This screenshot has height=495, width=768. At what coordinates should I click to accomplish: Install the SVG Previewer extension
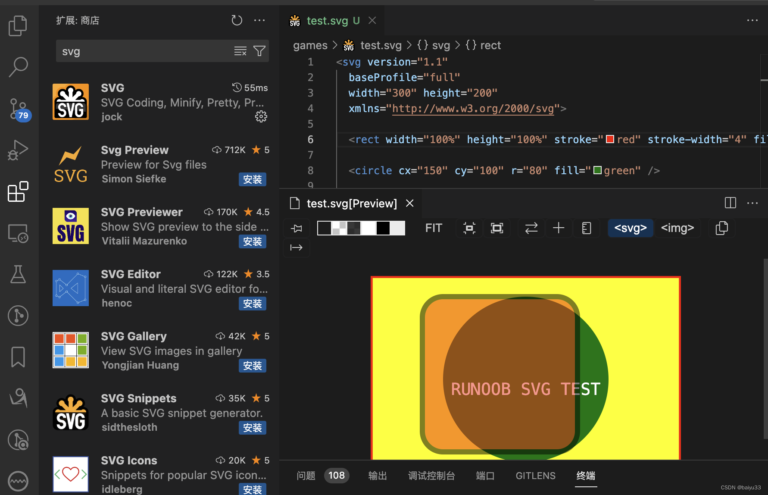(253, 241)
